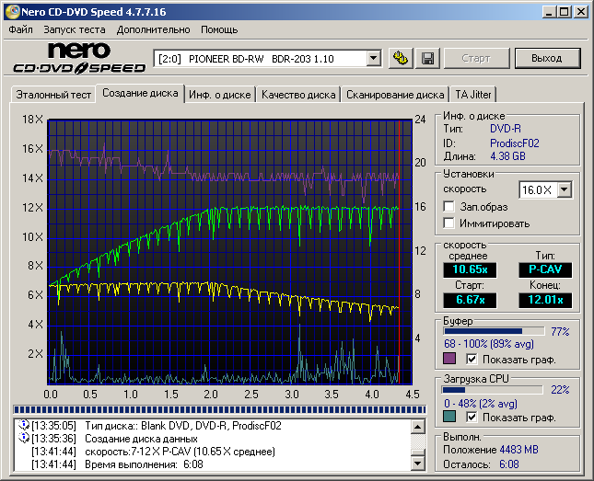Toggle the Зап.образ checkbox
The width and height of the screenshot is (594, 481).
click(x=448, y=207)
